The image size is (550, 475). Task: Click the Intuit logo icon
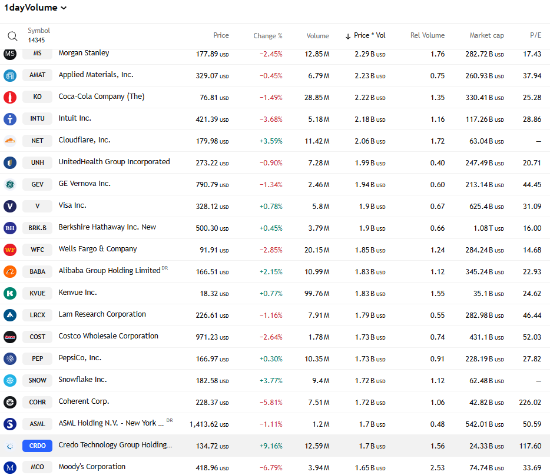[x=10, y=119]
